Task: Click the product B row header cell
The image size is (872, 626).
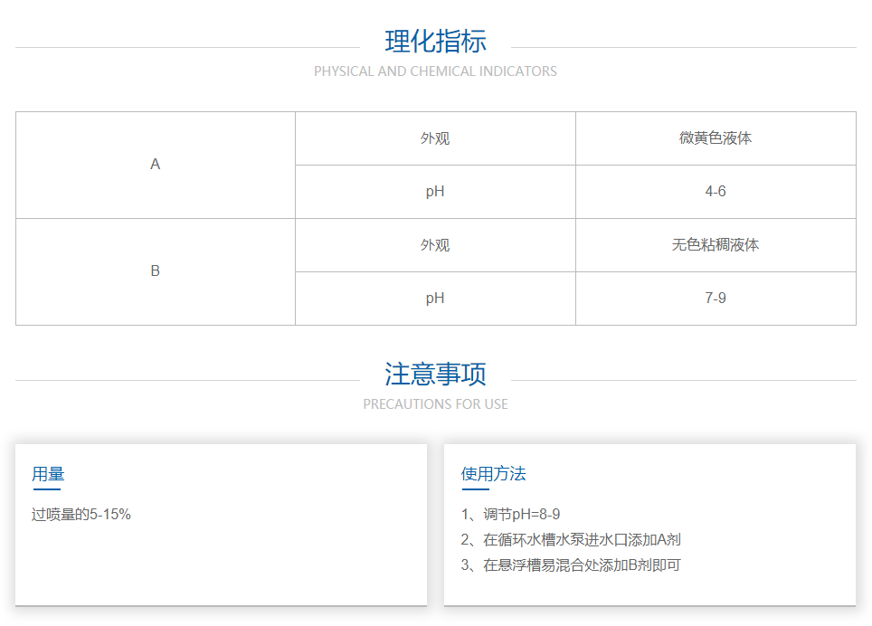Action: pyautogui.click(x=156, y=271)
